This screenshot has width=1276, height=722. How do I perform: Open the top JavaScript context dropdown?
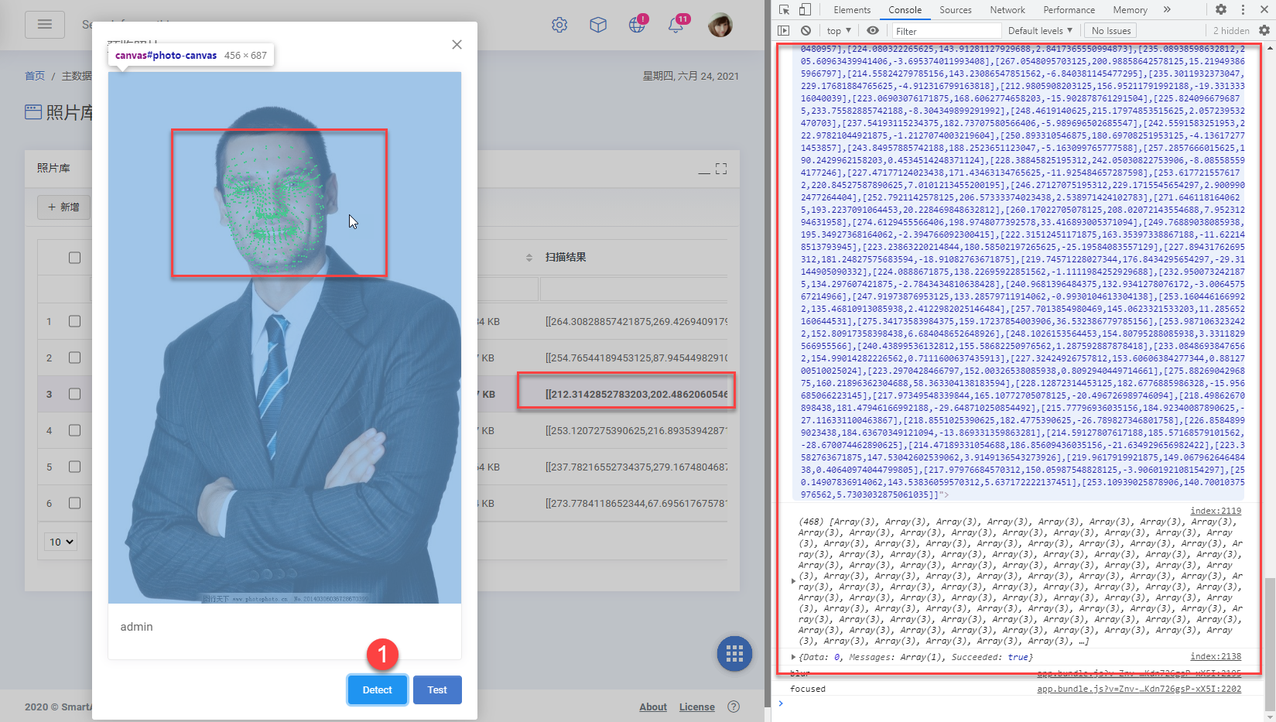pyautogui.click(x=839, y=31)
